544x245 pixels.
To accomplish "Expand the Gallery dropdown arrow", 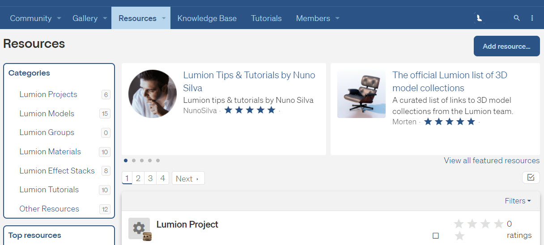I will (x=105, y=18).
